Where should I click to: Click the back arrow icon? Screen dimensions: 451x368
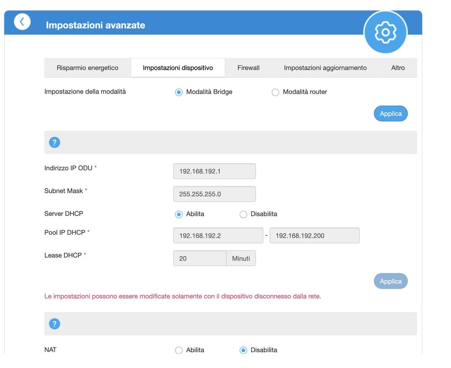tap(22, 22)
